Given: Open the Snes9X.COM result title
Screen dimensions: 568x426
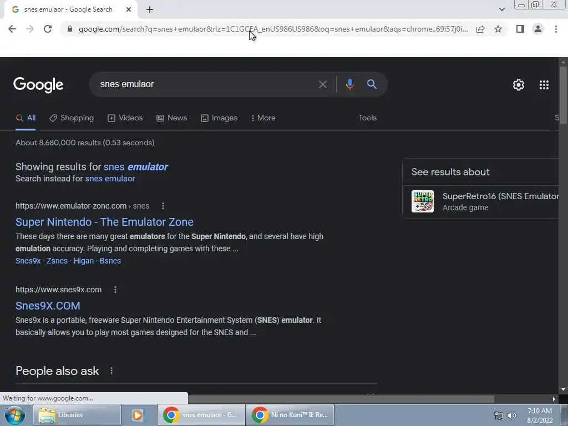Looking at the screenshot, I should 48,306.
